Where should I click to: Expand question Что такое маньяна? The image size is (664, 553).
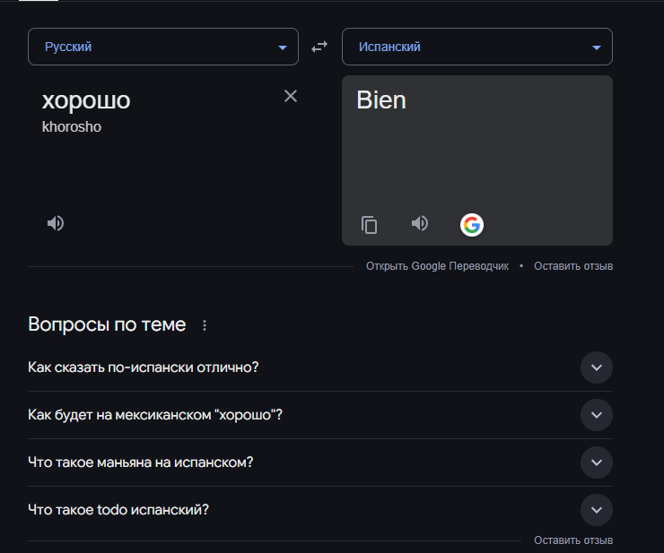596,462
